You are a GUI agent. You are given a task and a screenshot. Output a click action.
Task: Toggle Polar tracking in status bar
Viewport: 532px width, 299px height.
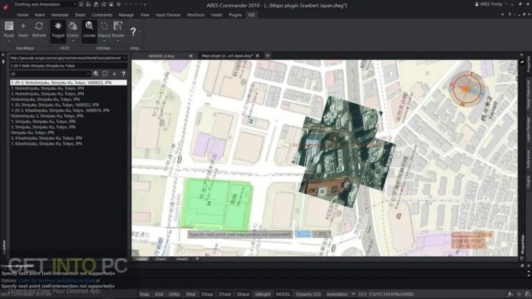pyautogui.click(x=190, y=294)
